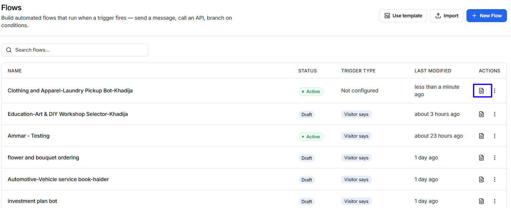Click the 'about 23 hours ago' timestamp
This screenshot has width=511, height=208.
tap(439, 136)
